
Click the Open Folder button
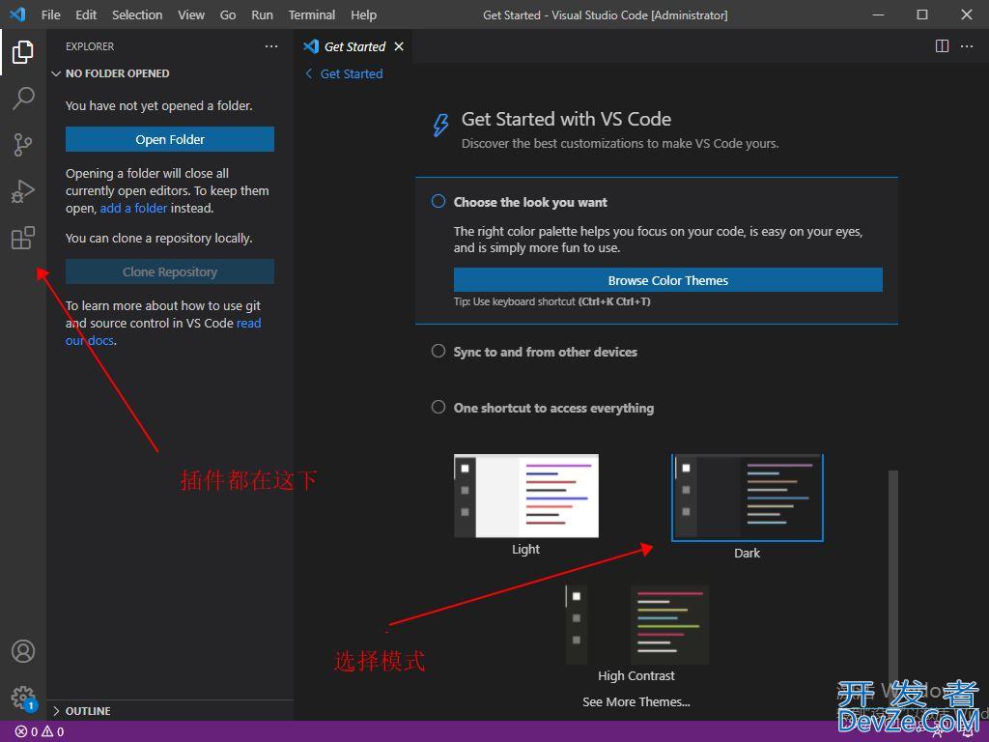pyautogui.click(x=170, y=139)
